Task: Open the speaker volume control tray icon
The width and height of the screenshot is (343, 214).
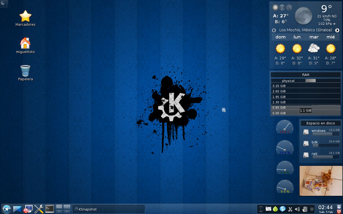Action: pyautogui.click(x=297, y=209)
